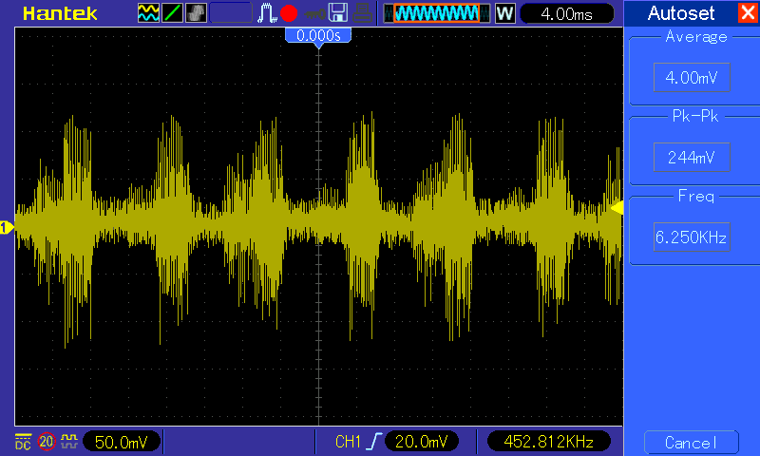This screenshot has width=760, height=456.
Task: Click the red record stop indicator
Action: [x=289, y=13]
